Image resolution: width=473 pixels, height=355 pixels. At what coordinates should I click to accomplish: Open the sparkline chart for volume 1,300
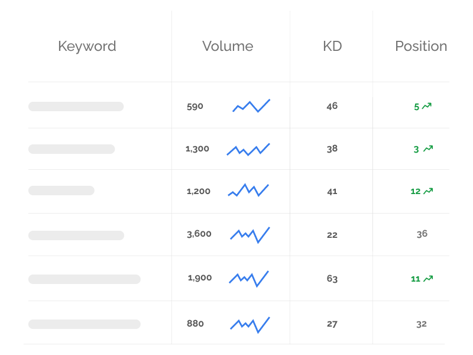coord(248,149)
